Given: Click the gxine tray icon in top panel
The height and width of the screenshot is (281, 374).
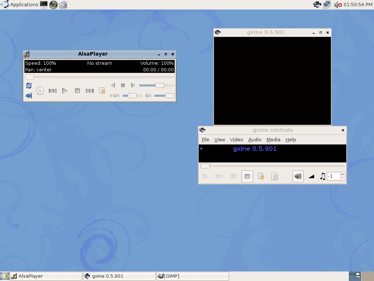Looking at the screenshot, I should point(317,4).
